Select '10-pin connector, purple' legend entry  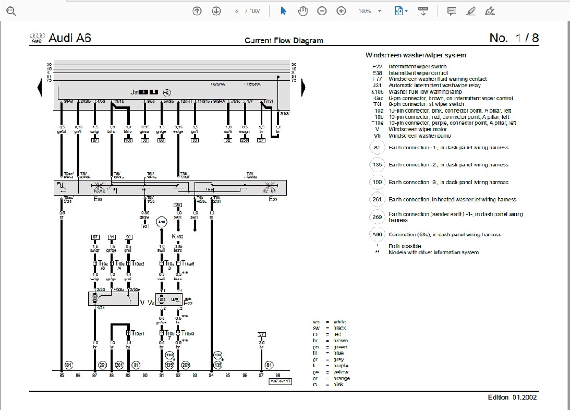coord(453,123)
